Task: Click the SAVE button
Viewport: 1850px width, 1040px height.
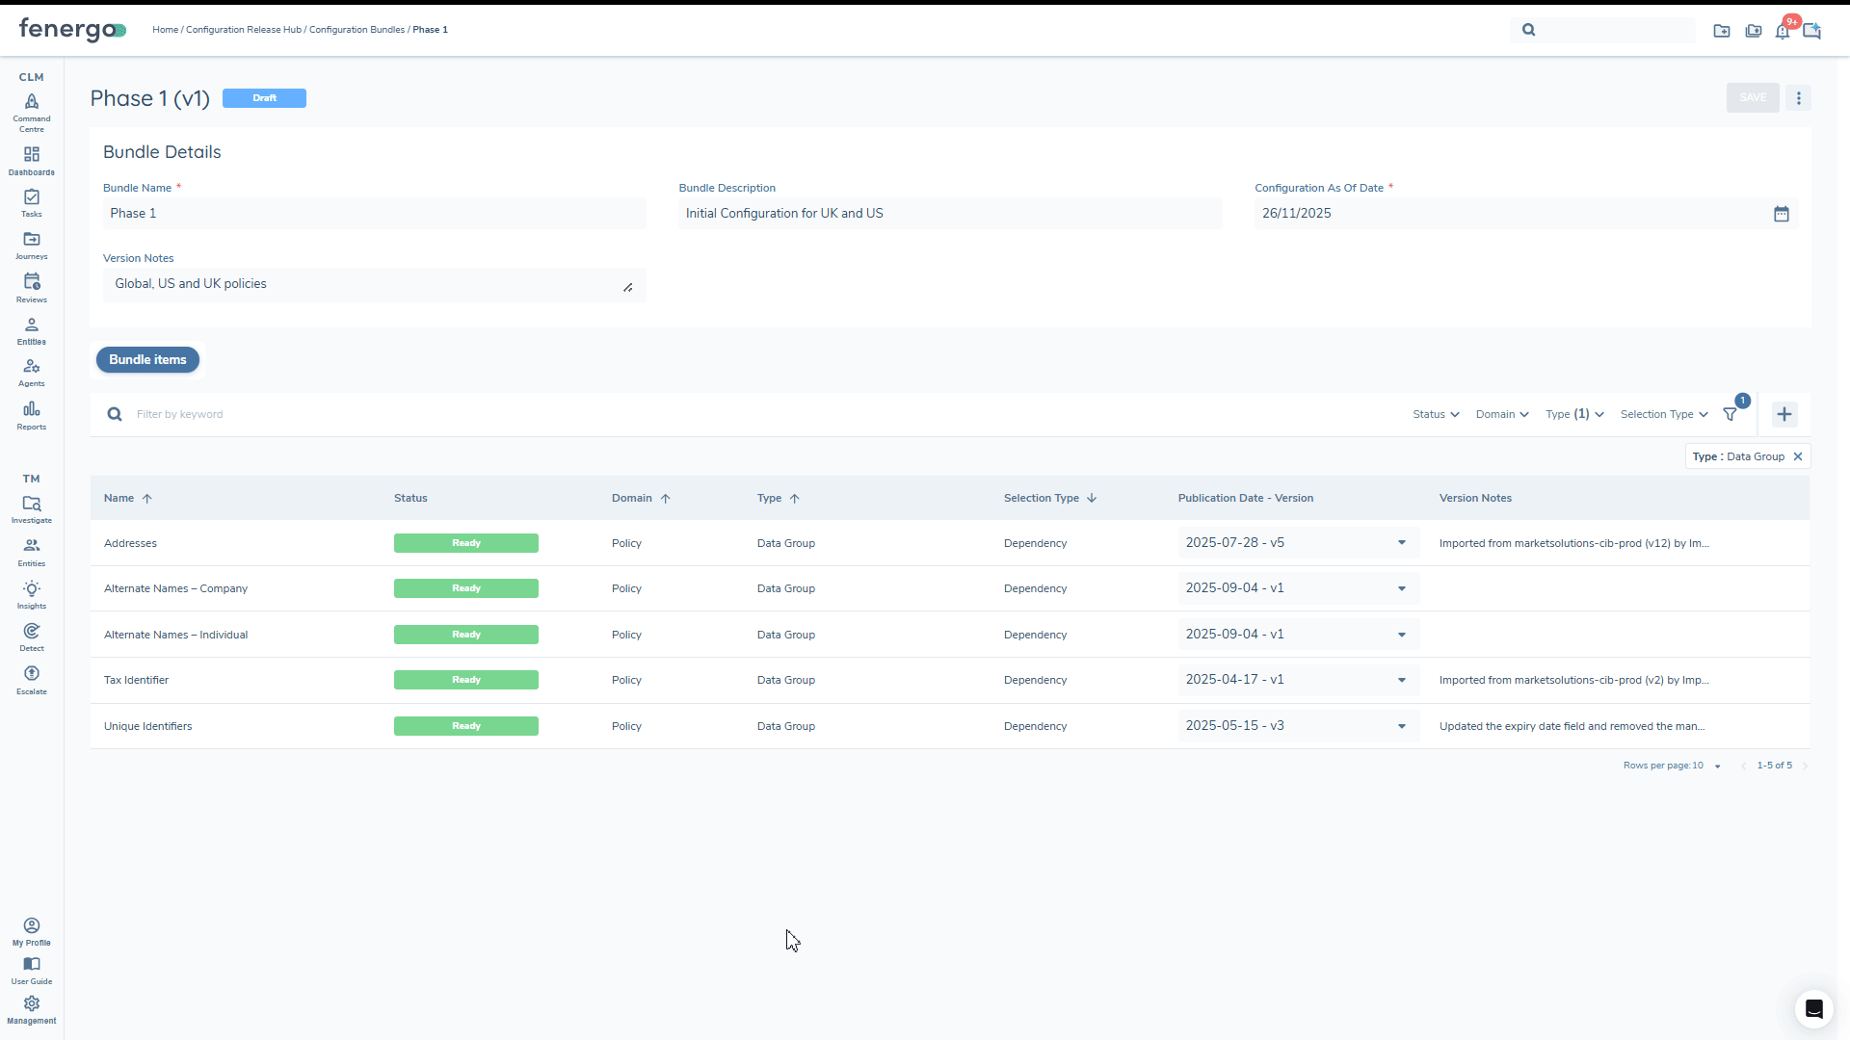Action: pyautogui.click(x=1753, y=97)
